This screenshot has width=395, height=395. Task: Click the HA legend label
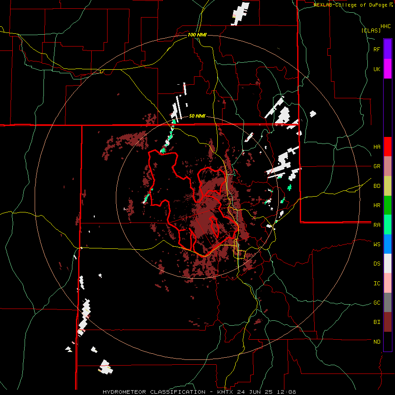(x=377, y=147)
